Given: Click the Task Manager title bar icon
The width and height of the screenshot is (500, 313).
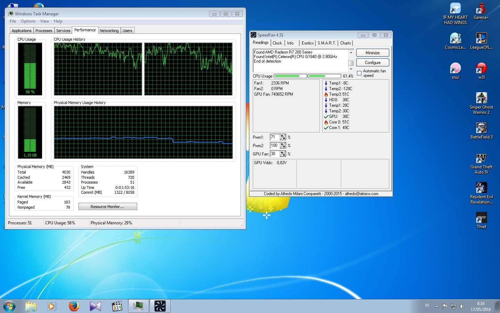Looking at the screenshot, I should tap(11, 14).
